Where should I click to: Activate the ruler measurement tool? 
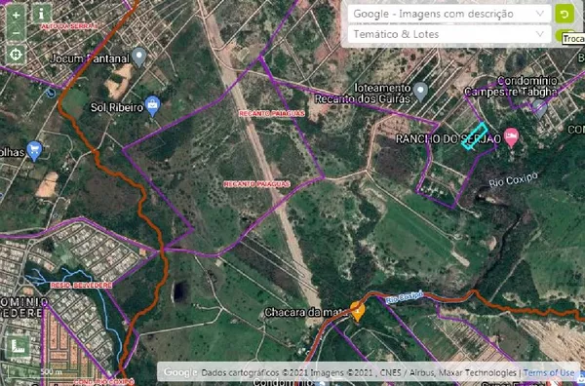[18, 347]
